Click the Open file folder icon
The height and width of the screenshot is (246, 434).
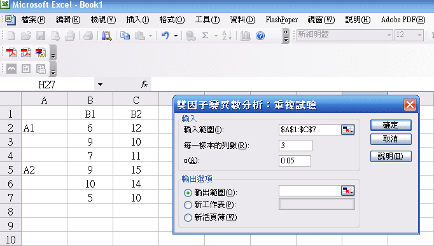click(26, 36)
